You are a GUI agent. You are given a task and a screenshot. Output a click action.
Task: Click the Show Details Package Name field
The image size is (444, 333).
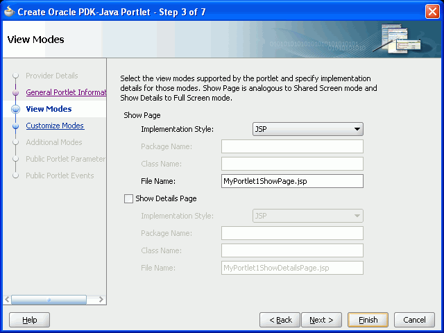point(292,233)
